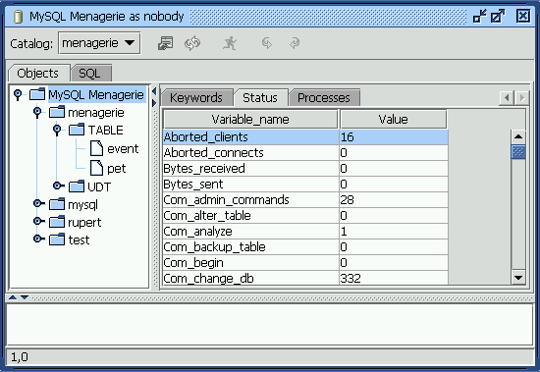540x372 pixels.
Task: Click the iconify window button in title bar
Action: [479, 16]
